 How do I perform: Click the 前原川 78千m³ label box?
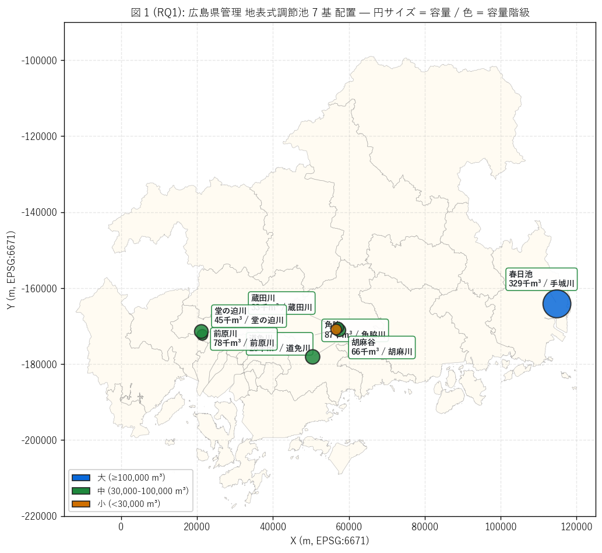(244, 339)
